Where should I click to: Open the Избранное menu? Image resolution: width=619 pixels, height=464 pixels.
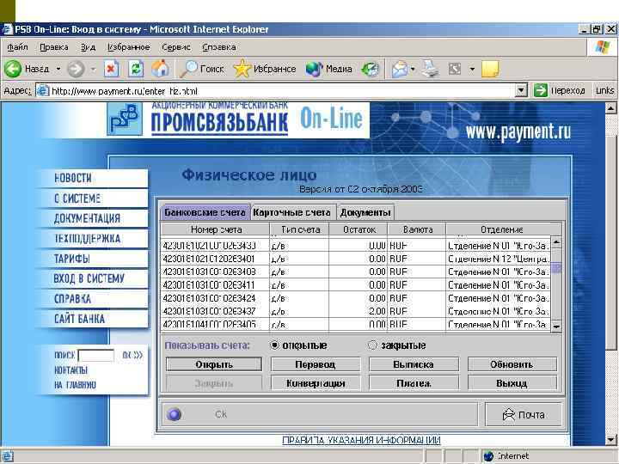pyautogui.click(x=129, y=47)
